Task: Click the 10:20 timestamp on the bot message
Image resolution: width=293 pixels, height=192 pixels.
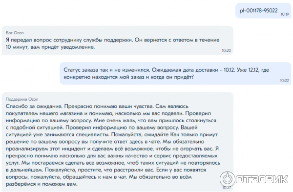Action: click(x=226, y=50)
